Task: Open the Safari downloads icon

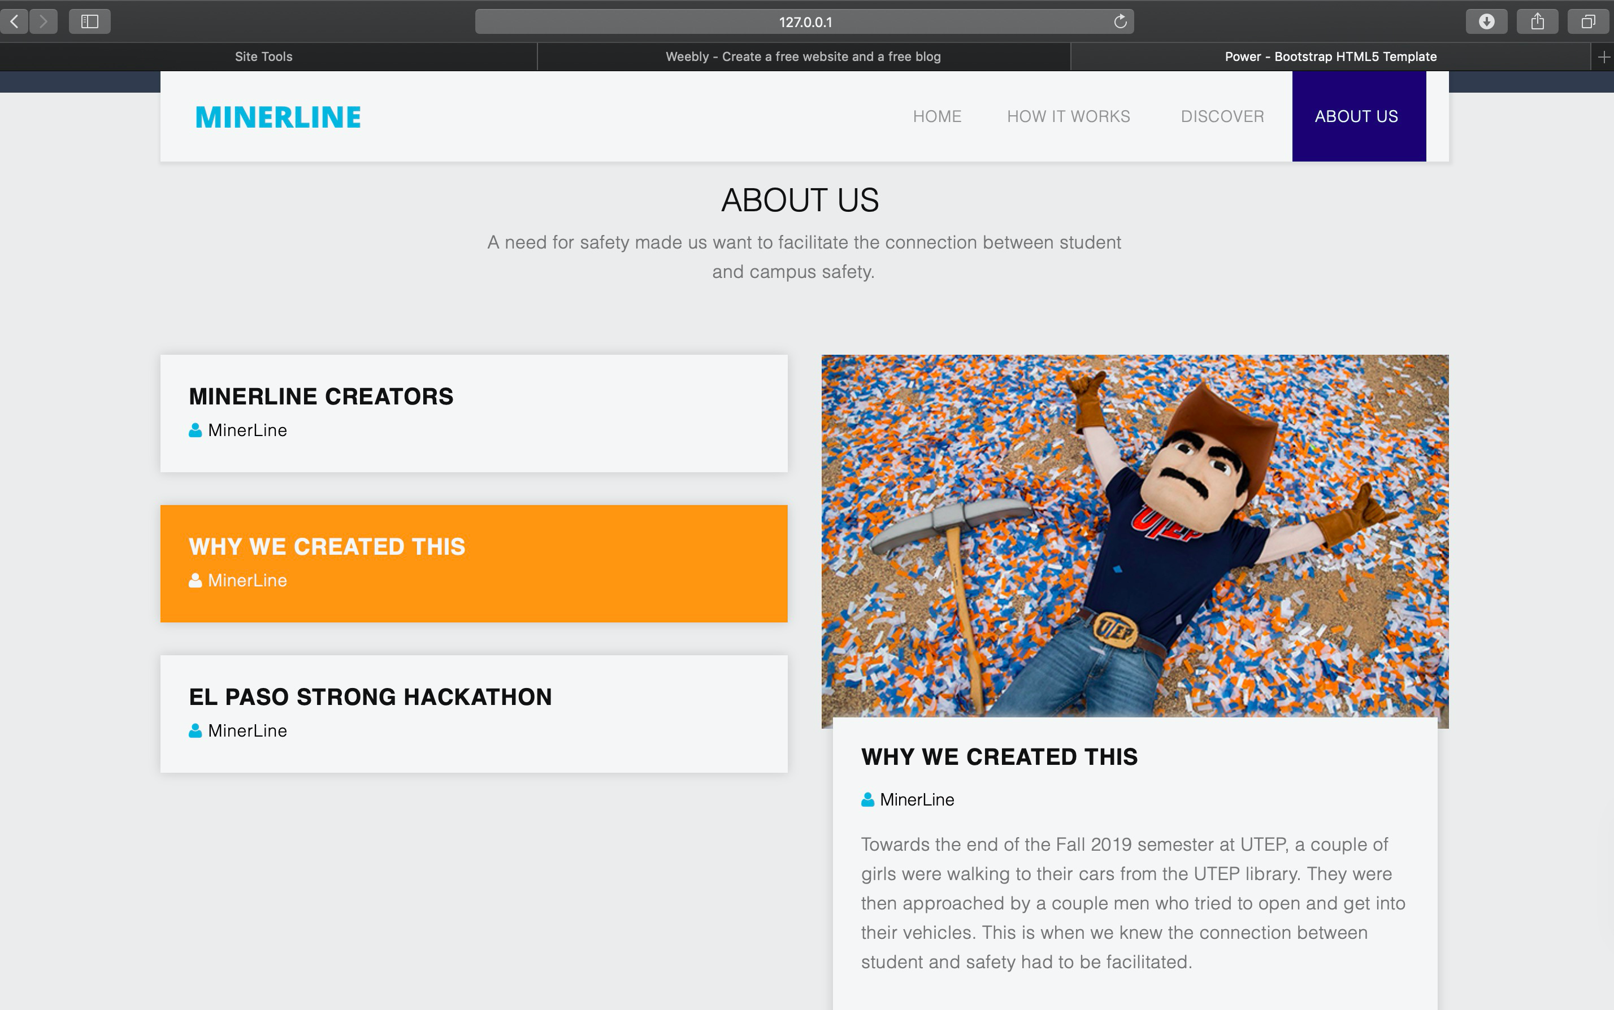Action: (x=1486, y=21)
